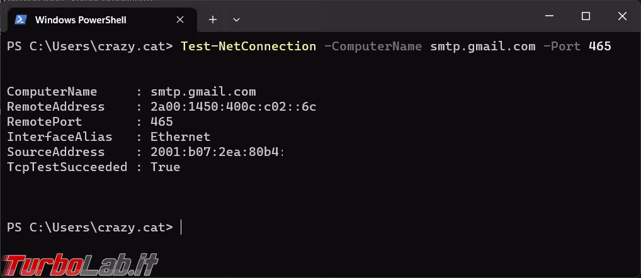The width and height of the screenshot is (641, 278).
Task: Click the ComputerName output value smtp.gmail.com
Action: pyautogui.click(x=203, y=91)
